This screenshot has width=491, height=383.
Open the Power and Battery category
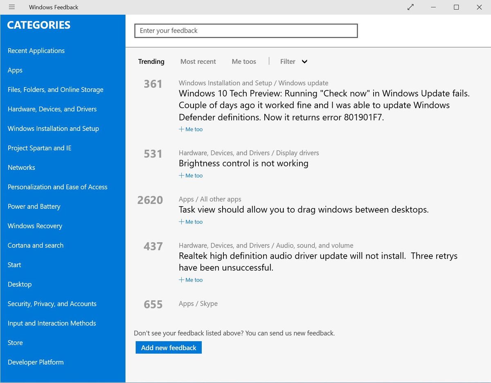tap(34, 206)
